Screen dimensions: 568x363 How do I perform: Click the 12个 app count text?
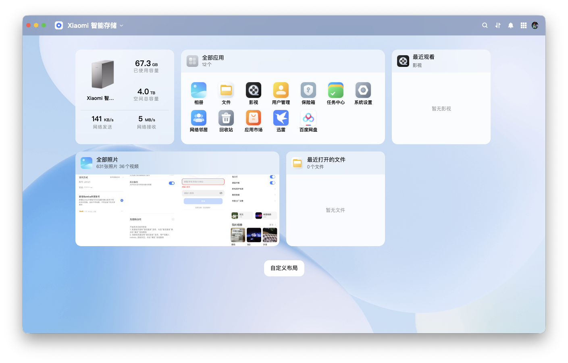click(207, 64)
